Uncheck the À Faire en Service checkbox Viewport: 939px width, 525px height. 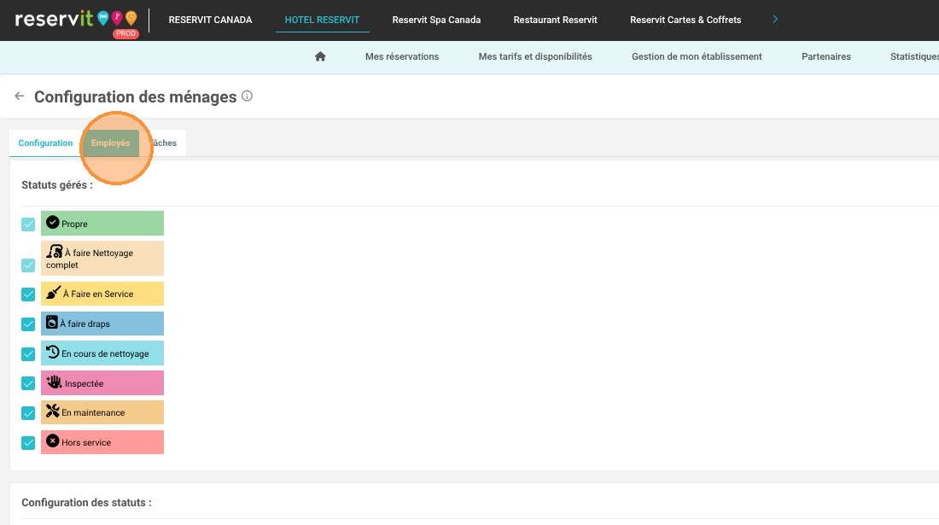(28, 295)
